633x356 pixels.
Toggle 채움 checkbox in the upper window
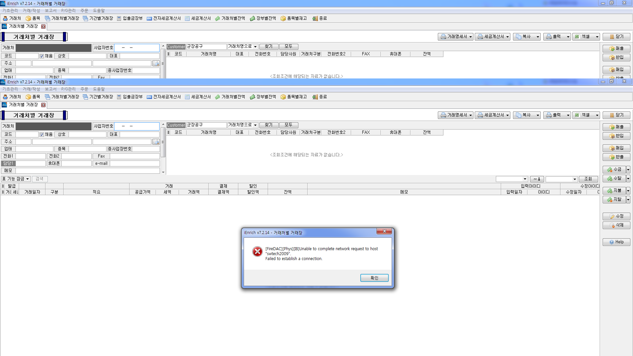pyautogui.click(x=42, y=56)
